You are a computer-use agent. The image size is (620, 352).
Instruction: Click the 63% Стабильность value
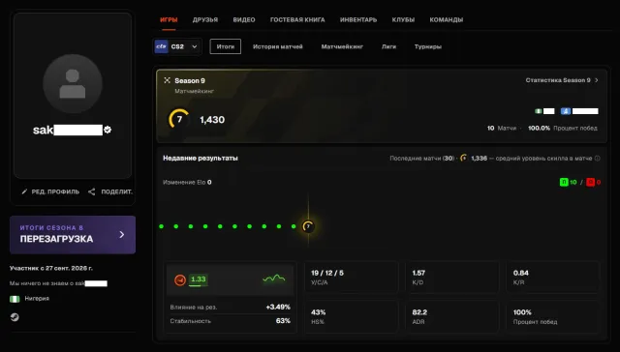(x=283, y=321)
